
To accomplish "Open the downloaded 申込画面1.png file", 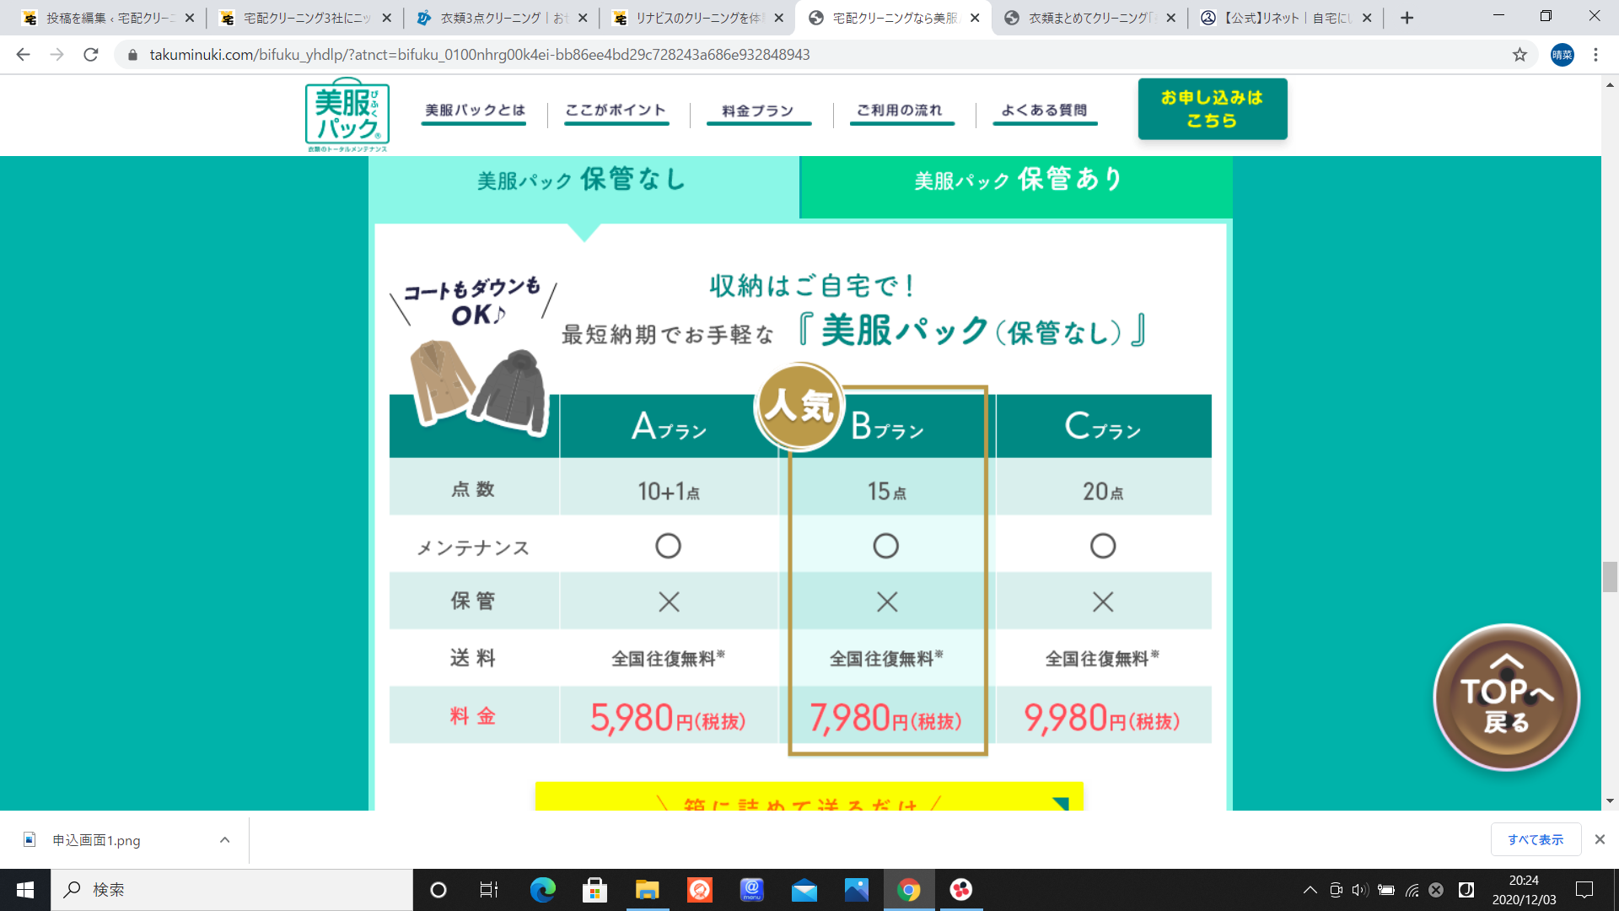I will coord(97,839).
